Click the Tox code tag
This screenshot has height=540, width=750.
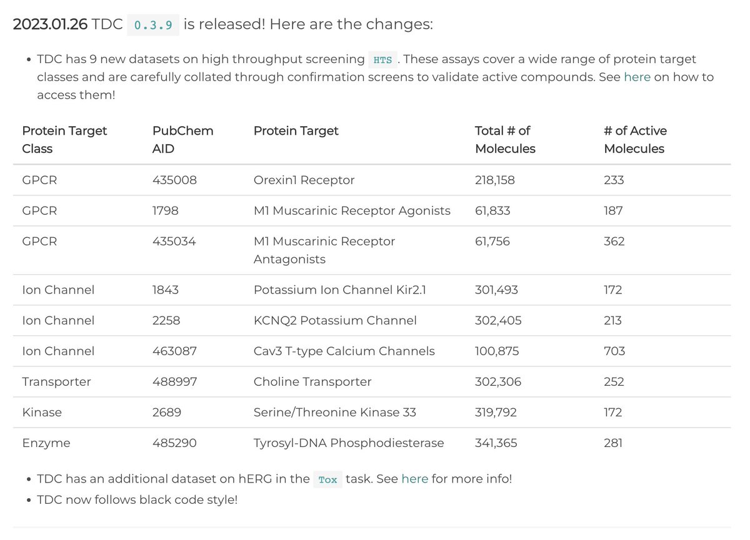tap(327, 479)
